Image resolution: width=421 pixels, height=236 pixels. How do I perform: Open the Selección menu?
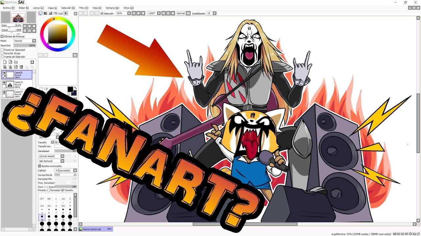tap(68, 8)
